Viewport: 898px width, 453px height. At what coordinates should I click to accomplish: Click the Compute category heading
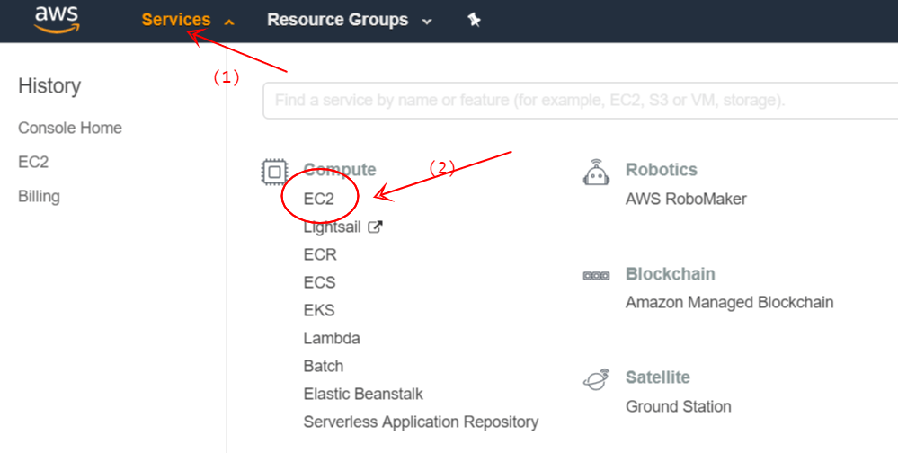[340, 170]
